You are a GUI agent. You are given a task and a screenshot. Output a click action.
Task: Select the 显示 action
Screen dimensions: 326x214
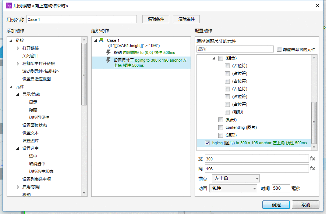tap(33, 102)
